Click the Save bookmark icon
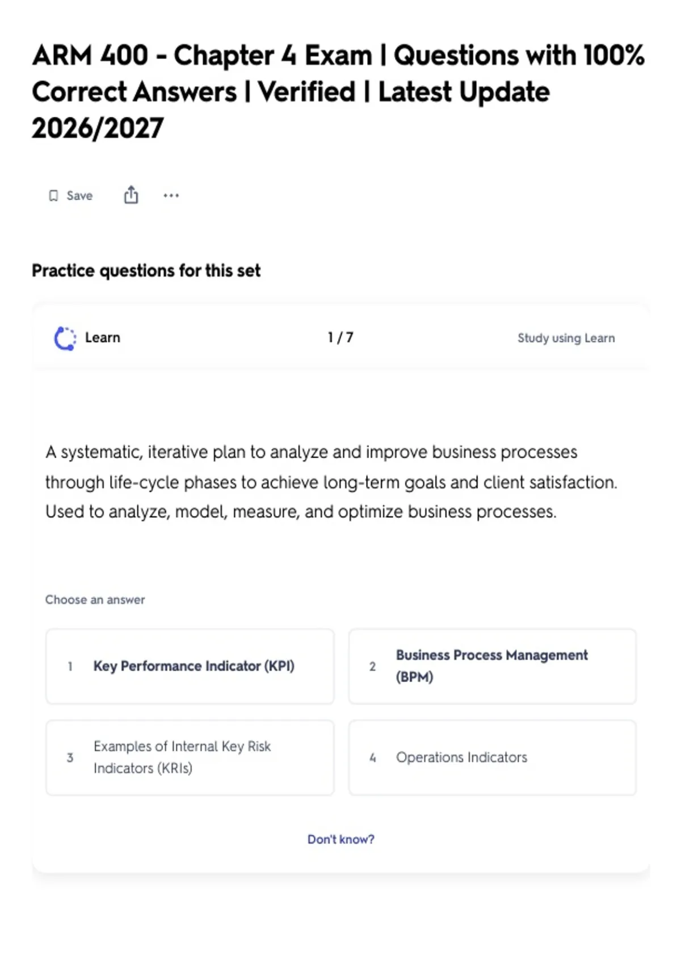Image resolution: width=681 pixels, height=964 pixels. point(53,196)
